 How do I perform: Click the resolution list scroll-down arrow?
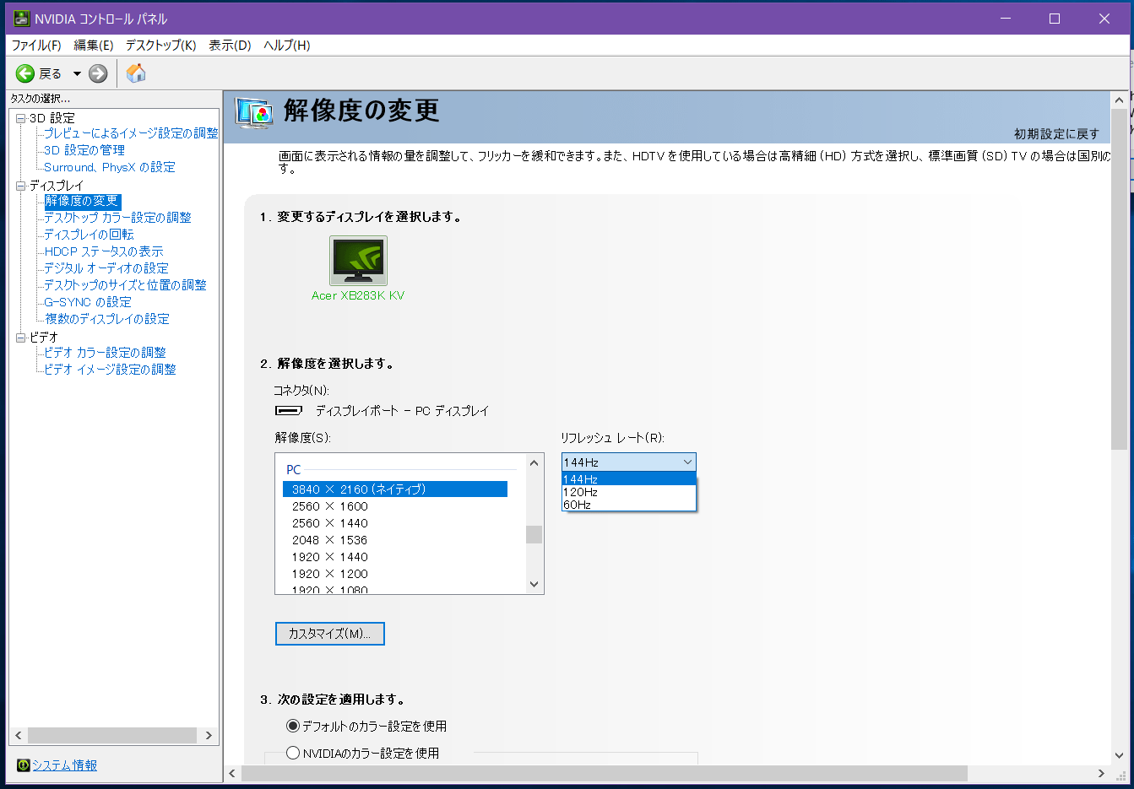(534, 584)
